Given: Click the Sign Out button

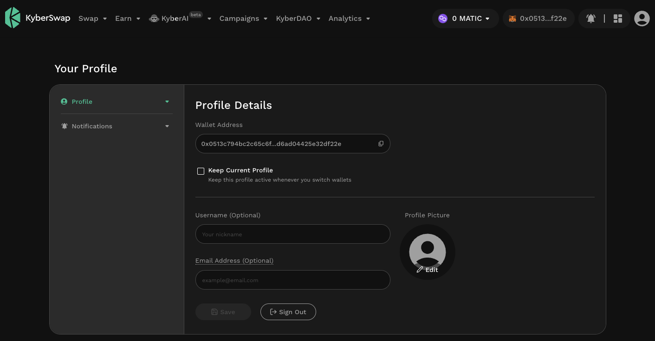Looking at the screenshot, I should [x=288, y=312].
